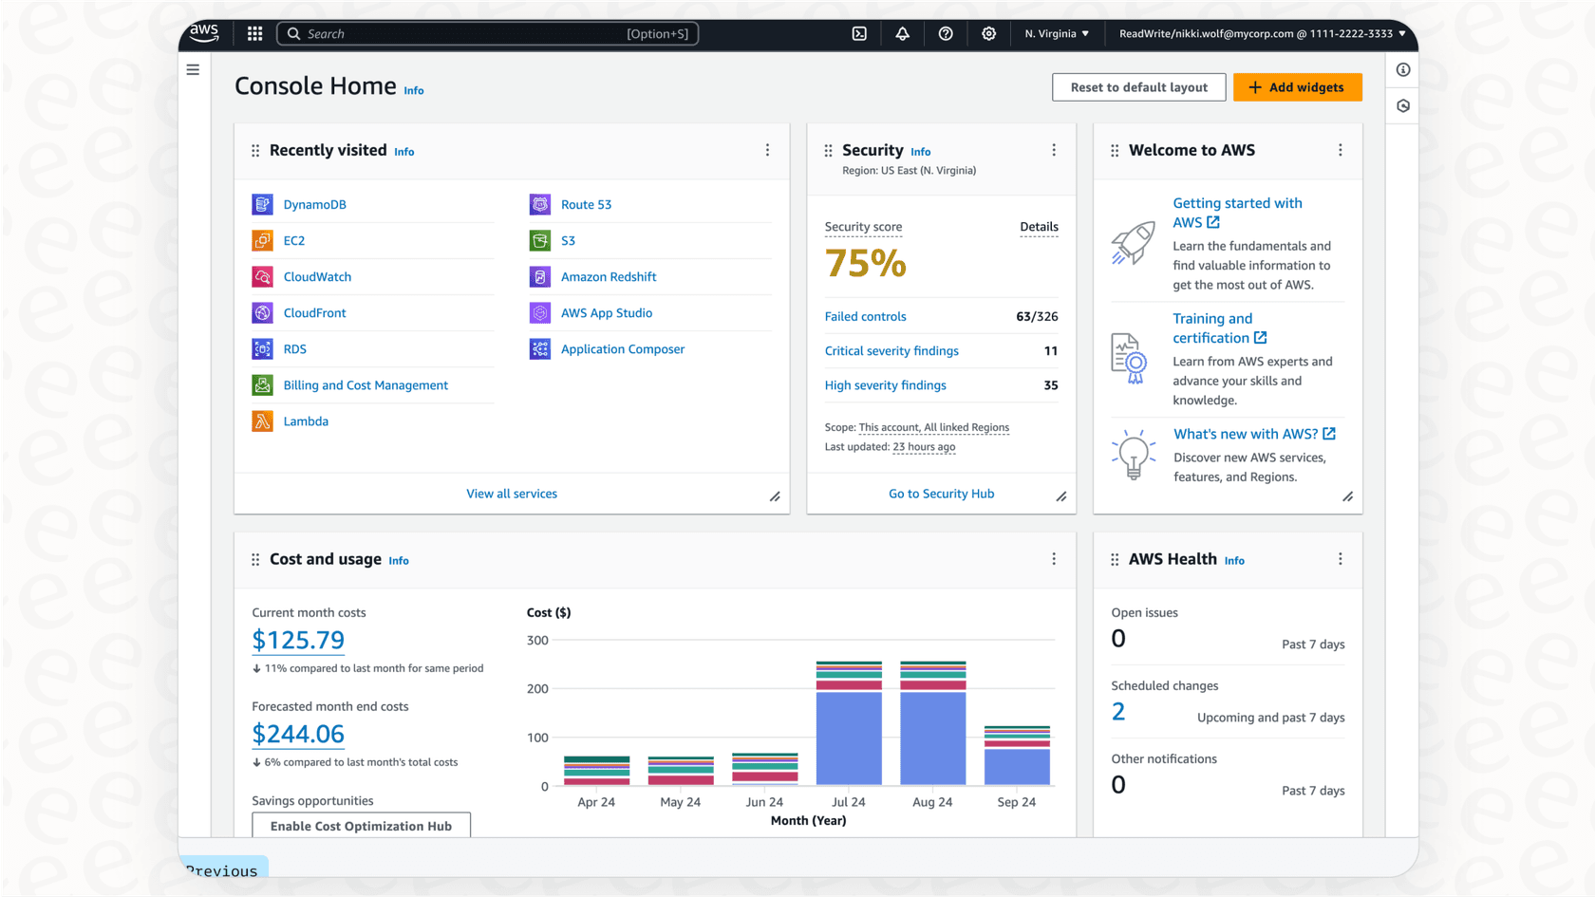1595x897 pixels.
Task: Click the AWS logo icon
Action: pos(203,32)
